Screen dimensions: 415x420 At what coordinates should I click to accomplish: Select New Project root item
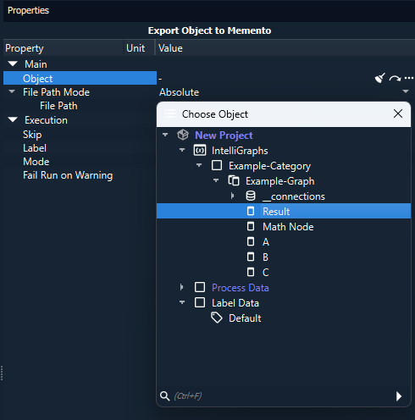[224, 135]
